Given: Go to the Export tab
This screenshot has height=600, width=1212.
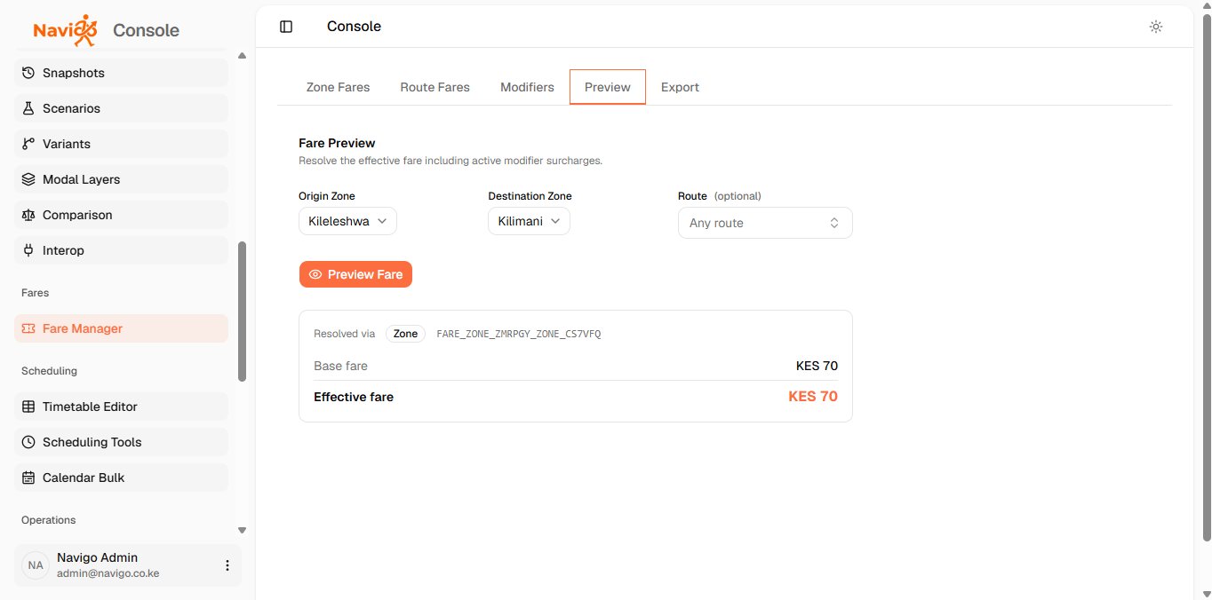Looking at the screenshot, I should [680, 87].
